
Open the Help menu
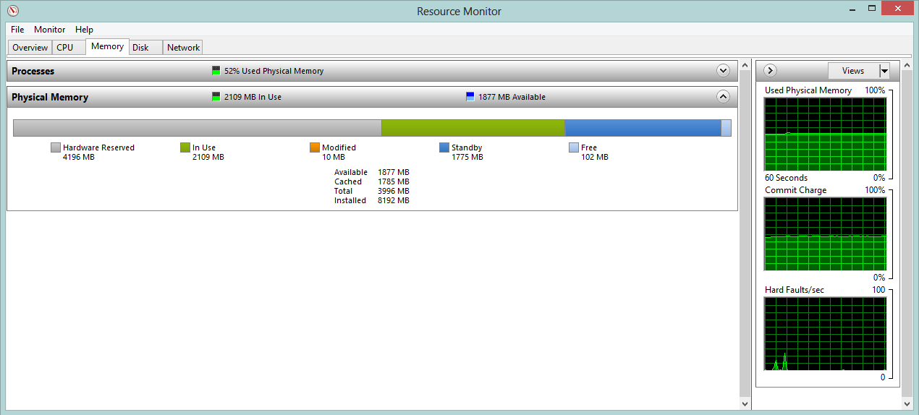(x=84, y=30)
